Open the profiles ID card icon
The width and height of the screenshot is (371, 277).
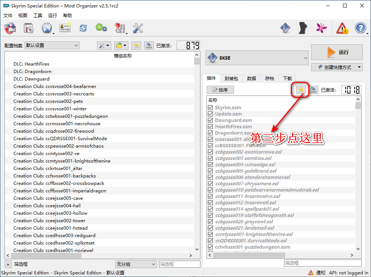click(65, 28)
